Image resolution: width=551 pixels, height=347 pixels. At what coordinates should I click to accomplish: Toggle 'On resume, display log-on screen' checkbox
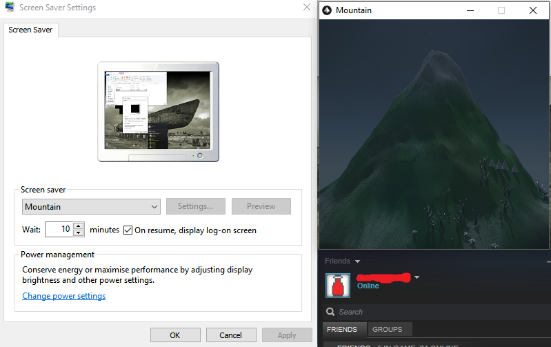[128, 230]
